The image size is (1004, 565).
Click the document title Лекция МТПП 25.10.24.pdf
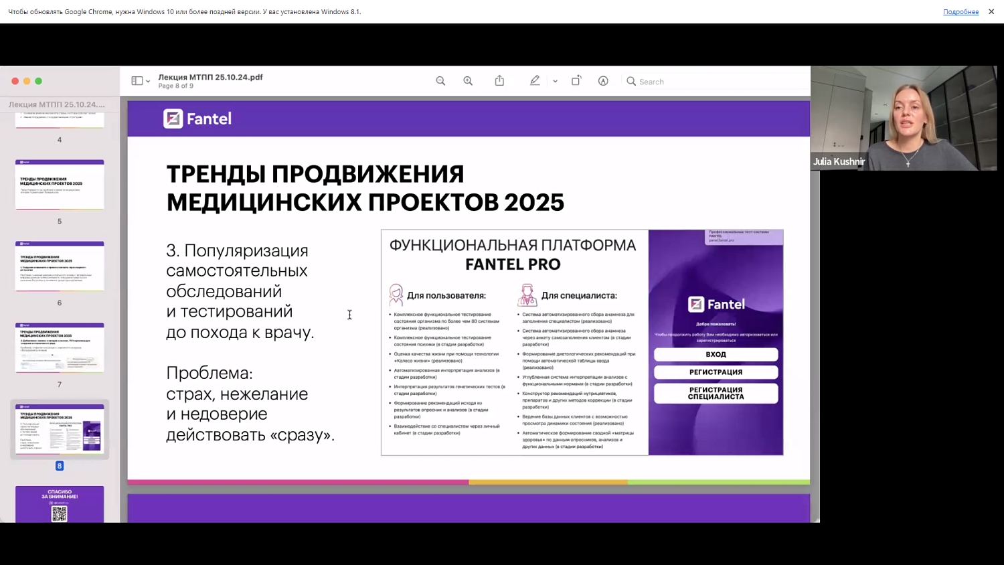click(210, 77)
